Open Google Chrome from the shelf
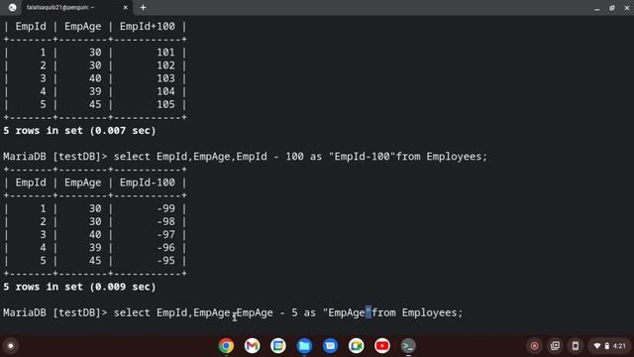 click(226, 346)
